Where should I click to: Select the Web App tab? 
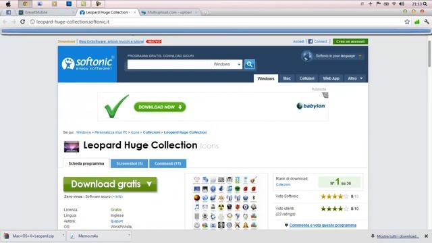click(x=331, y=78)
